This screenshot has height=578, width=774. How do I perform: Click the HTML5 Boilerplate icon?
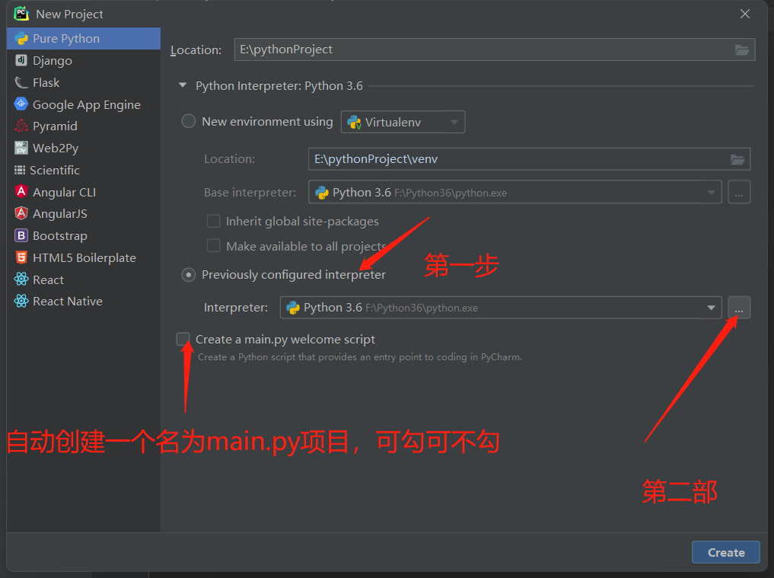click(x=21, y=257)
